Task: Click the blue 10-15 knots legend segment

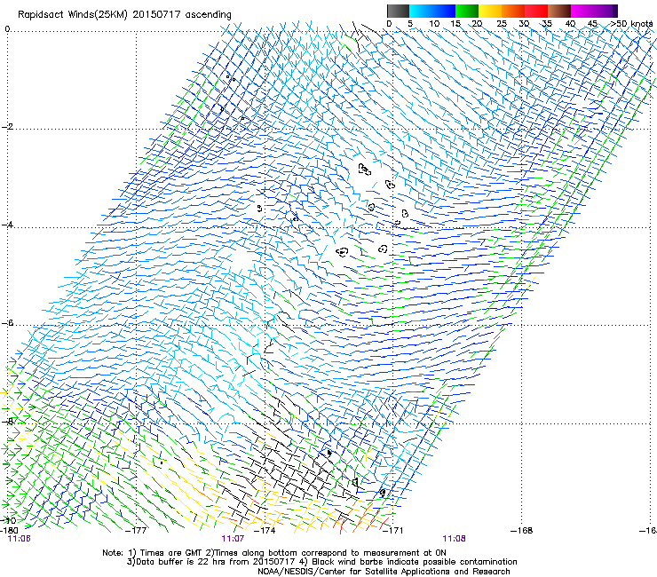Action: point(444,11)
